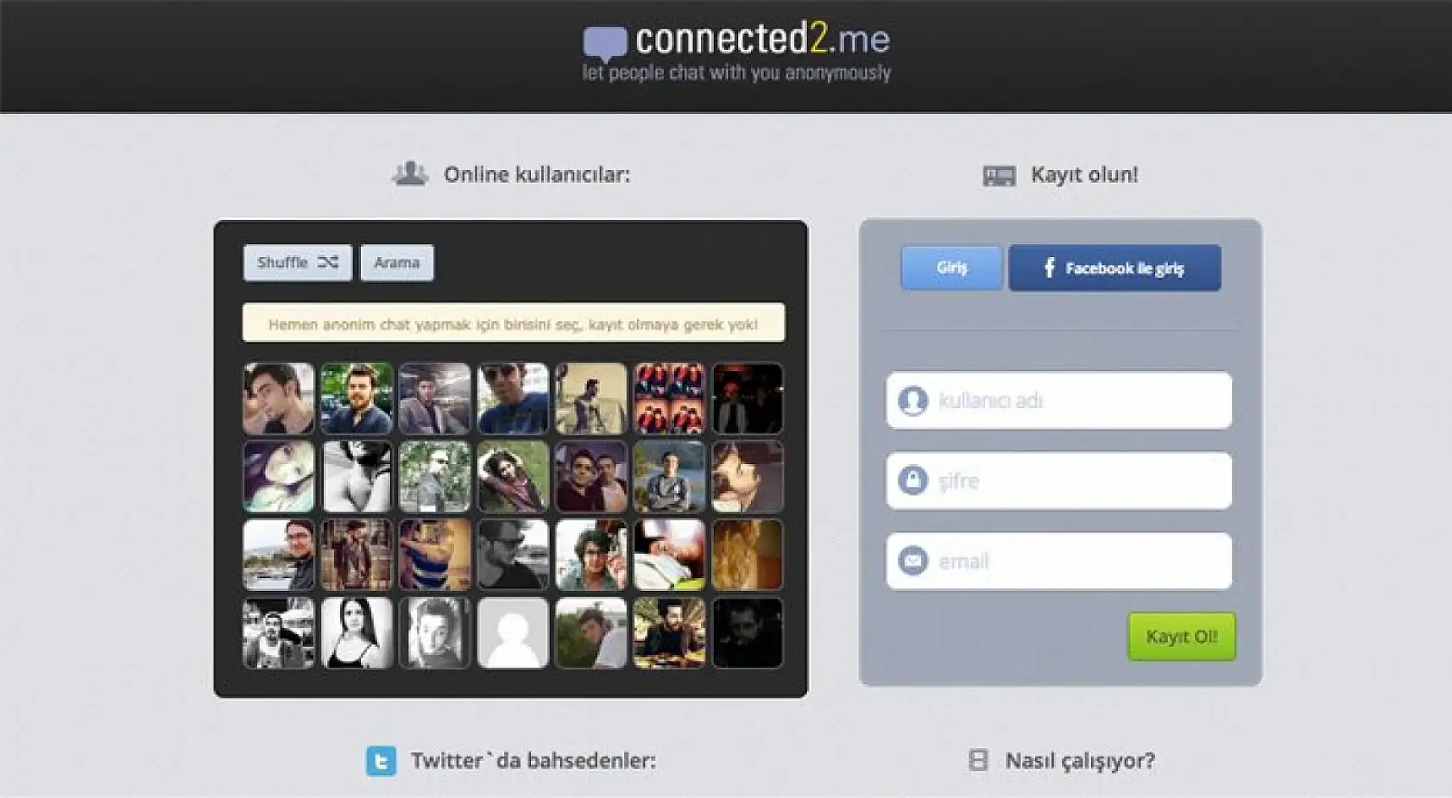The height and width of the screenshot is (798, 1452).
Task: Click the envelope icon in email field
Action: 912,561
